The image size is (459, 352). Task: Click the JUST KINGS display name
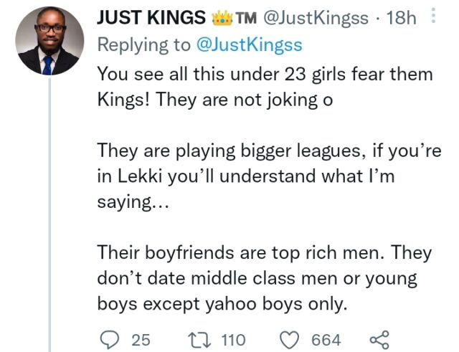click(146, 18)
